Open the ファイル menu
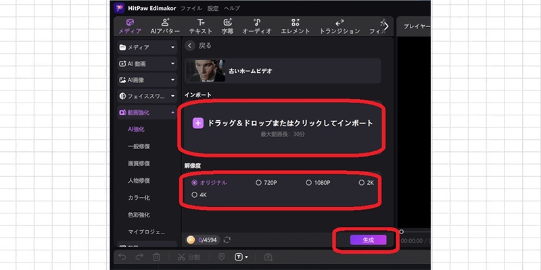This screenshot has height=270, width=541. [191, 8]
